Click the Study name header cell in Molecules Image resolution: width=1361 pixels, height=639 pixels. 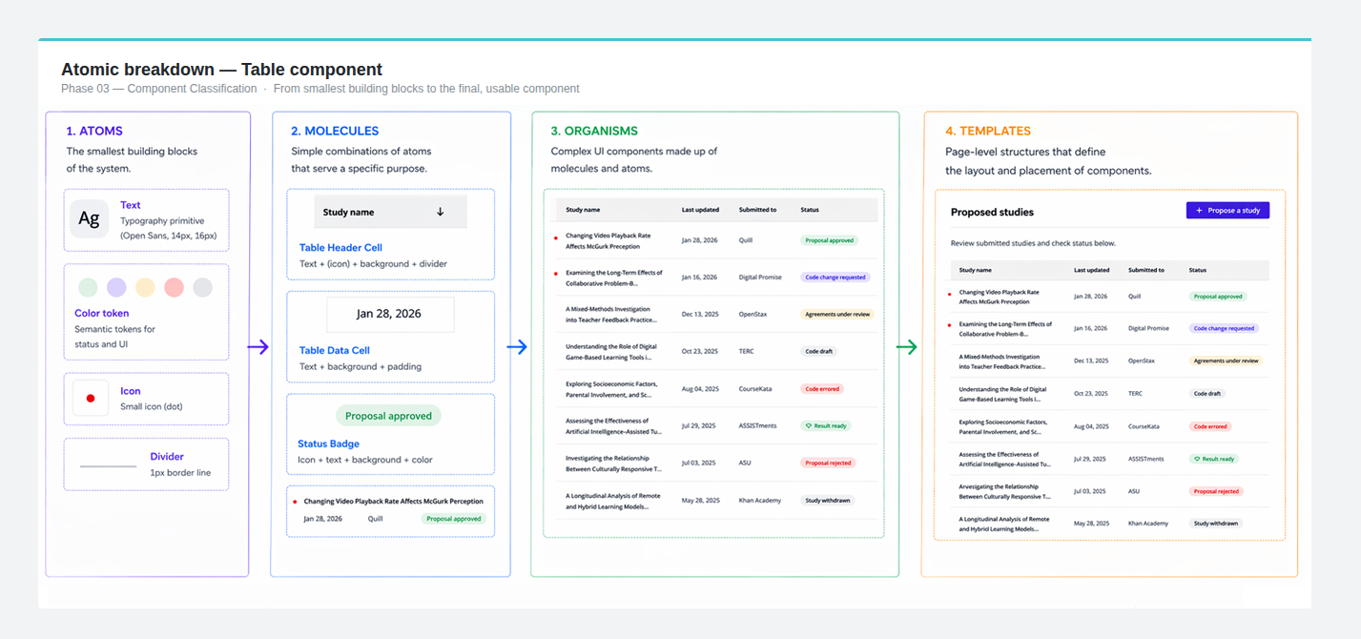point(390,212)
